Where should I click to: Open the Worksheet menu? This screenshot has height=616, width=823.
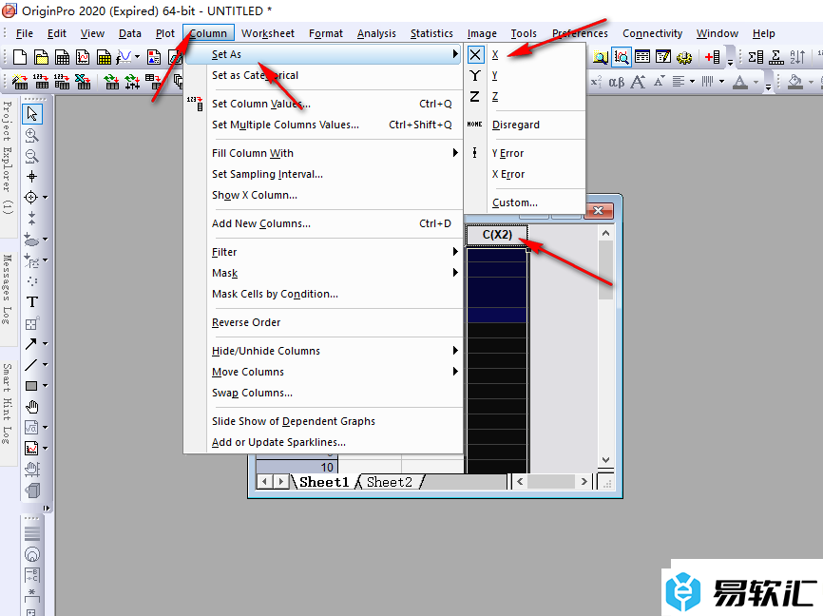click(268, 33)
